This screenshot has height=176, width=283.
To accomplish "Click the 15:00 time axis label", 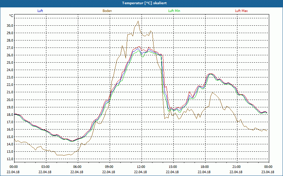I will 172,167.
